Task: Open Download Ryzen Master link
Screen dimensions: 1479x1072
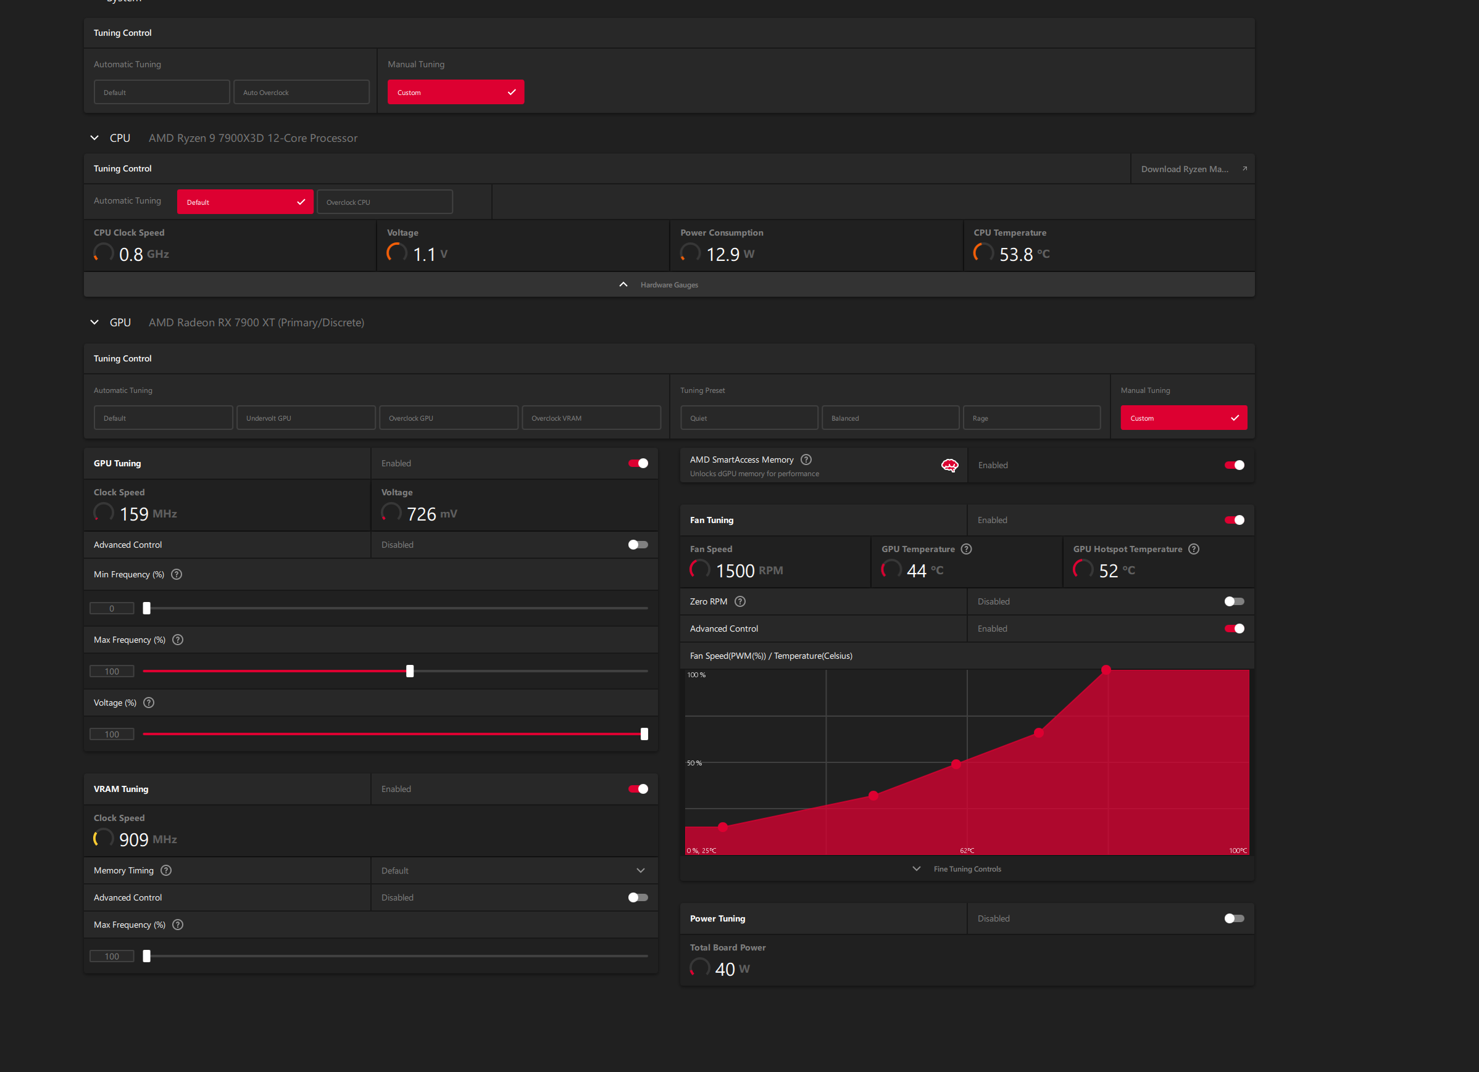Action: 1192,169
